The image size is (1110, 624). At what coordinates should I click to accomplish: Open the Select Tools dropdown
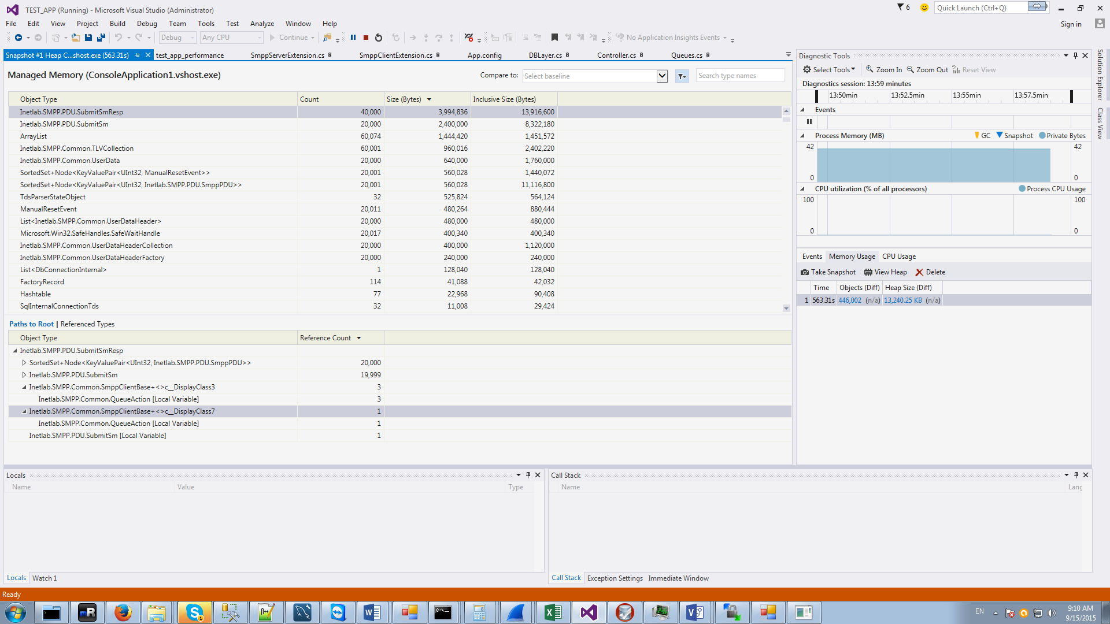[x=829, y=70]
